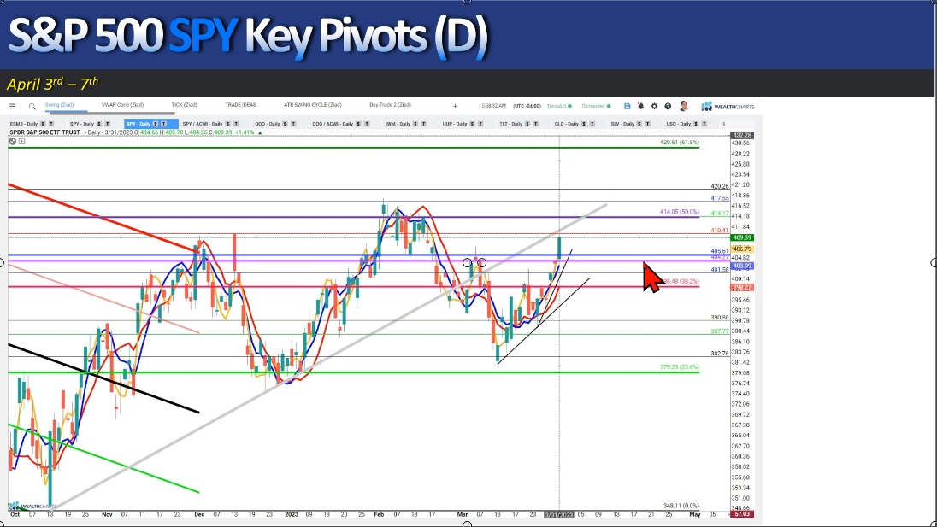
Task: Click the green arrow after +1.41%
Action: [x=260, y=132]
